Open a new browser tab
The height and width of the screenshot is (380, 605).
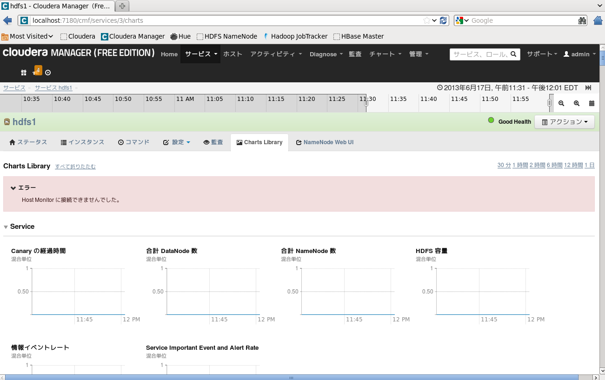(x=122, y=6)
